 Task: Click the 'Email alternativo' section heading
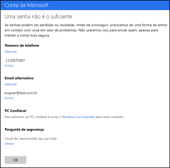pyautogui.click(x=19, y=78)
